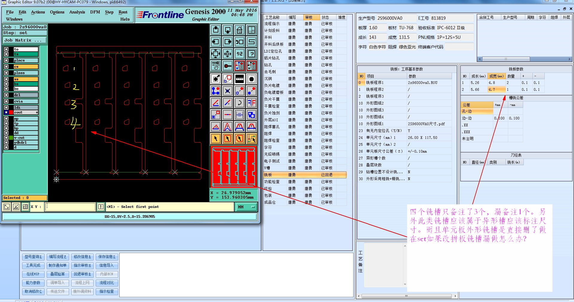
Task: Expand the rout layer options marker
Action: [37, 112]
